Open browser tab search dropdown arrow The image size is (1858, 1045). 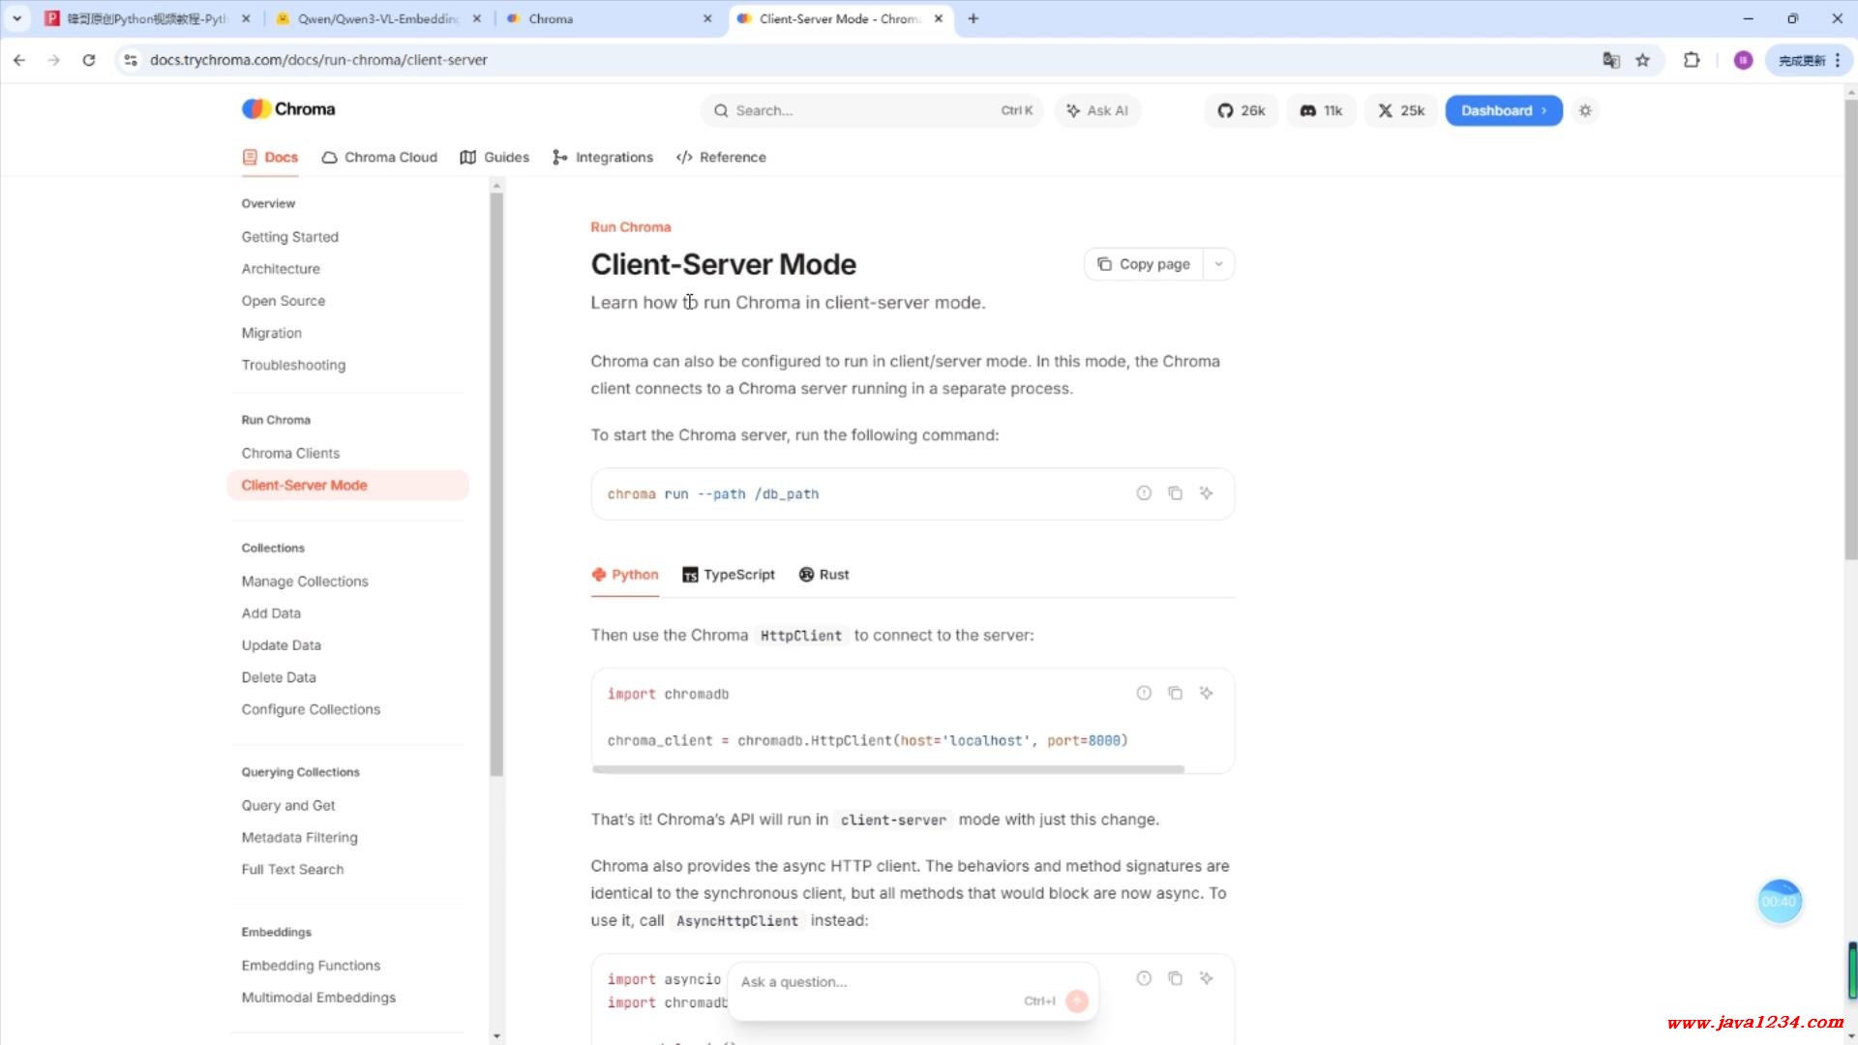click(16, 18)
